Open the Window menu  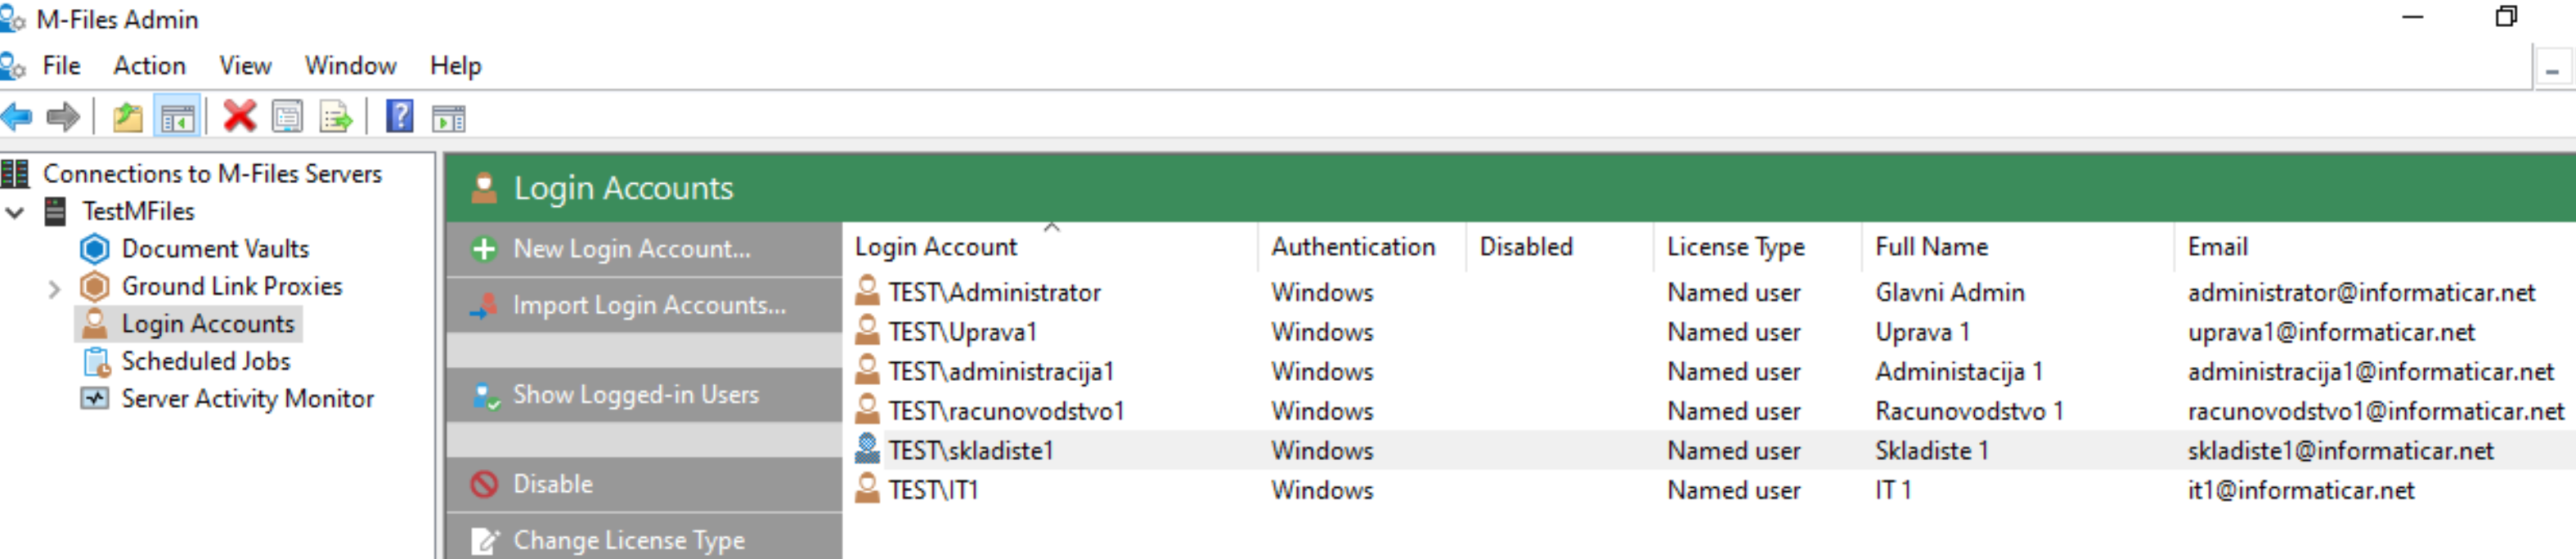coord(350,66)
